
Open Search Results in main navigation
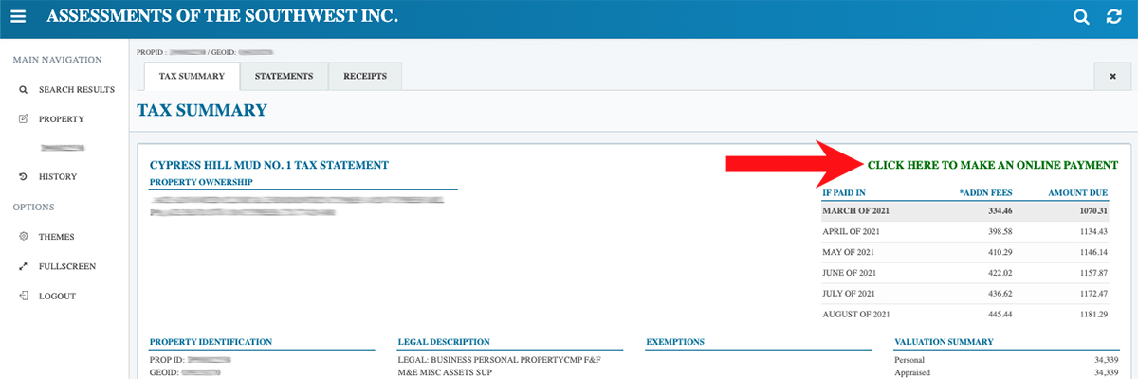coord(76,90)
